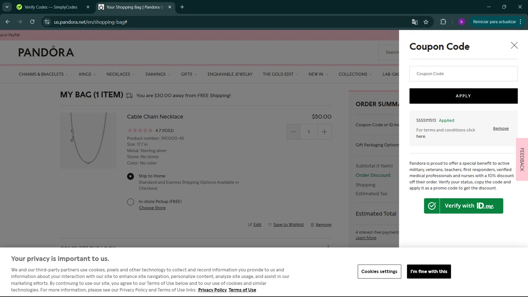Verify with ID.me button

click(x=463, y=206)
